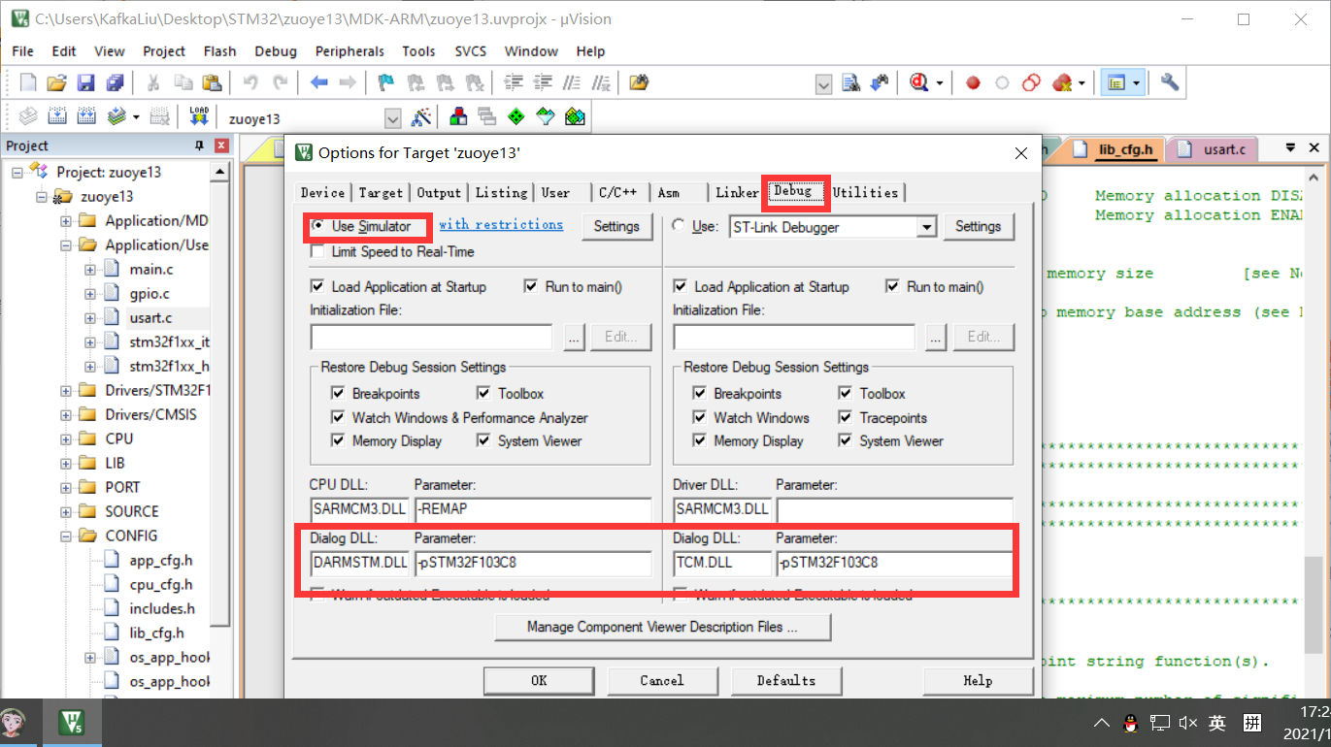Pin the Project panel with pushpin
1331x747 pixels.
[200, 146]
